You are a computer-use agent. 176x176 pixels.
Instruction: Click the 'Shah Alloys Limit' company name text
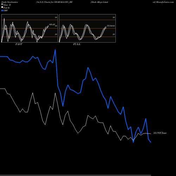coord(99,2)
